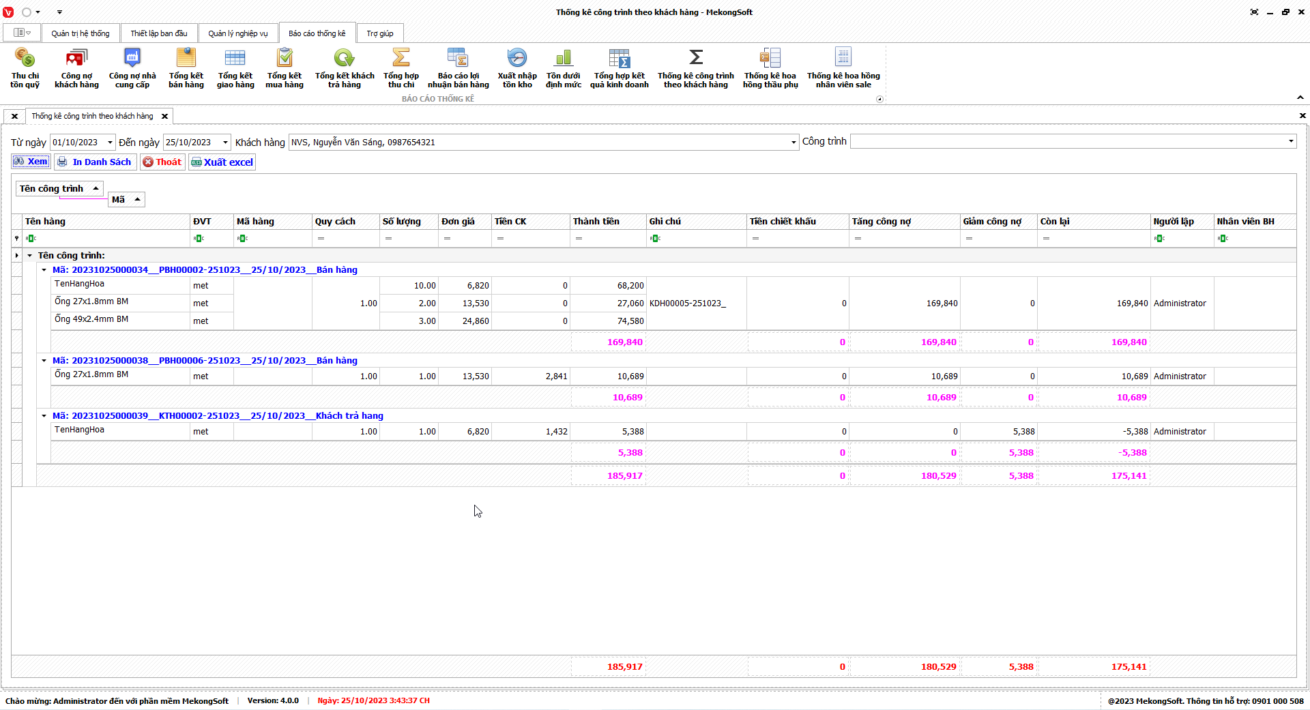Open Tổng kết mua hàng report
The width and height of the screenshot is (1310, 710).
pos(284,68)
